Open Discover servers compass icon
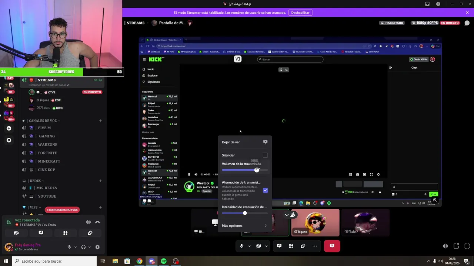The height and width of the screenshot is (266, 474). (9, 140)
